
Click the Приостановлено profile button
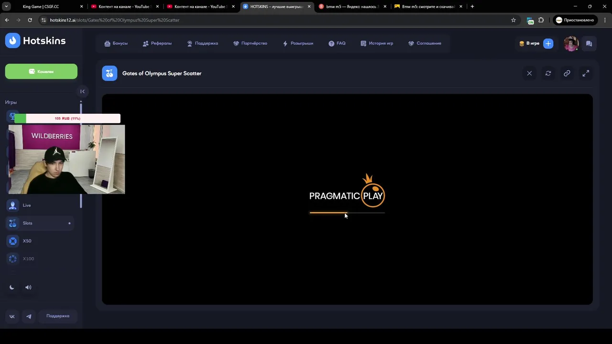(x=576, y=20)
